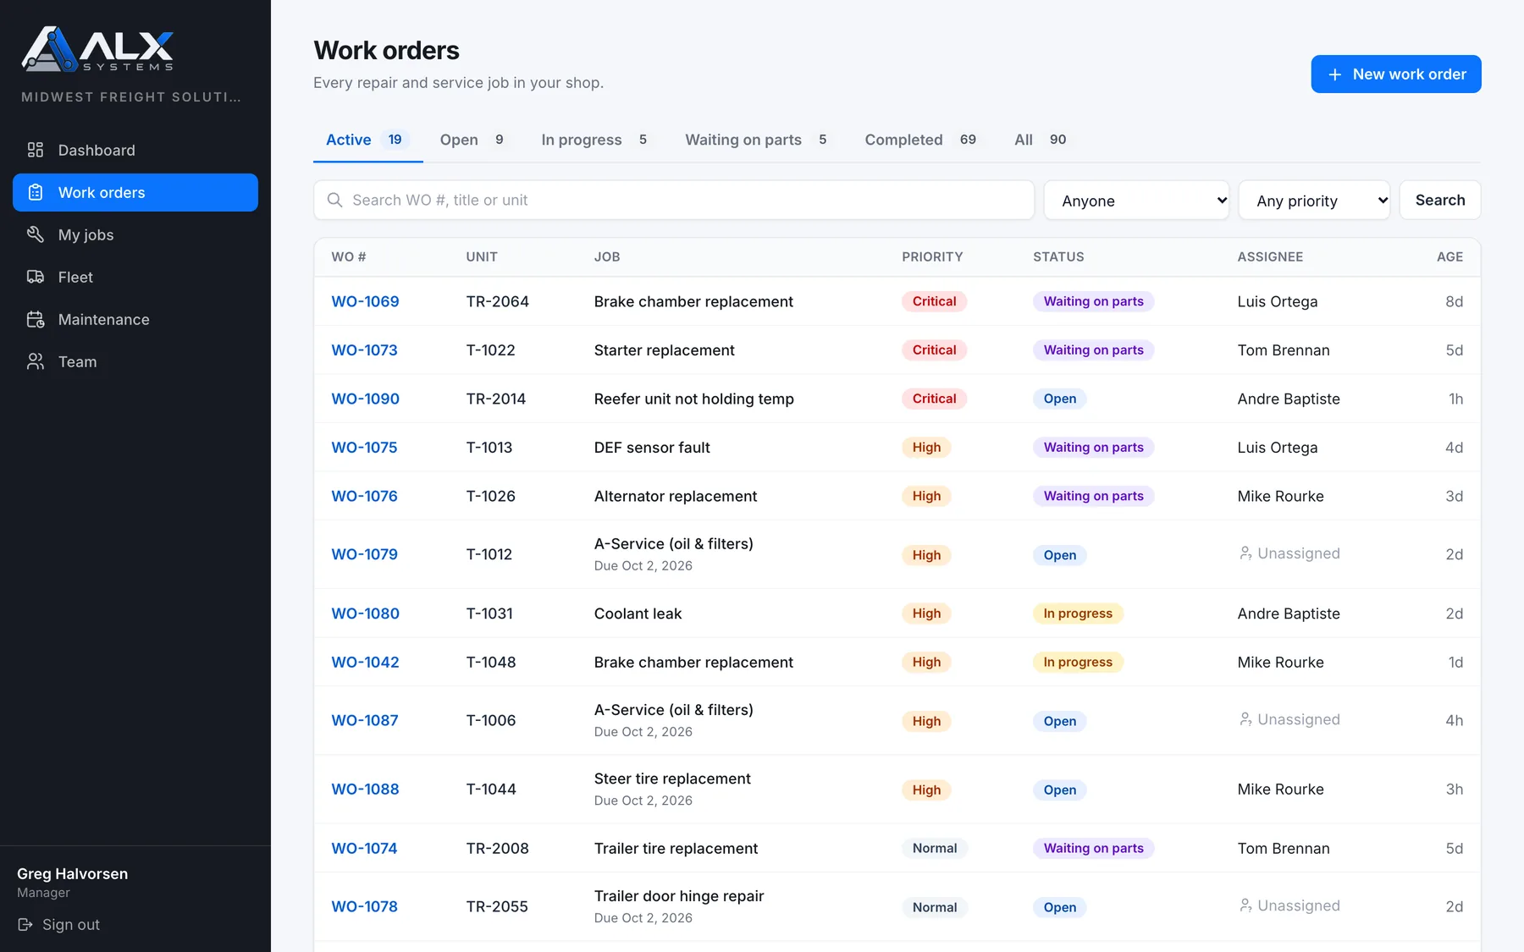Switch to the In progress tab
The width and height of the screenshot is (1524, 952).
(595, 140)
